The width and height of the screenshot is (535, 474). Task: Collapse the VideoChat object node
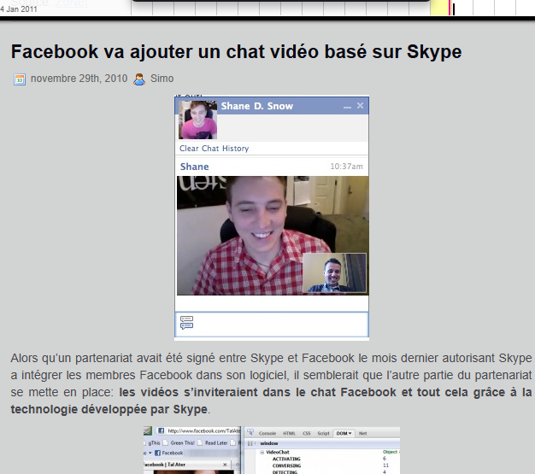(x=262, y=452)
